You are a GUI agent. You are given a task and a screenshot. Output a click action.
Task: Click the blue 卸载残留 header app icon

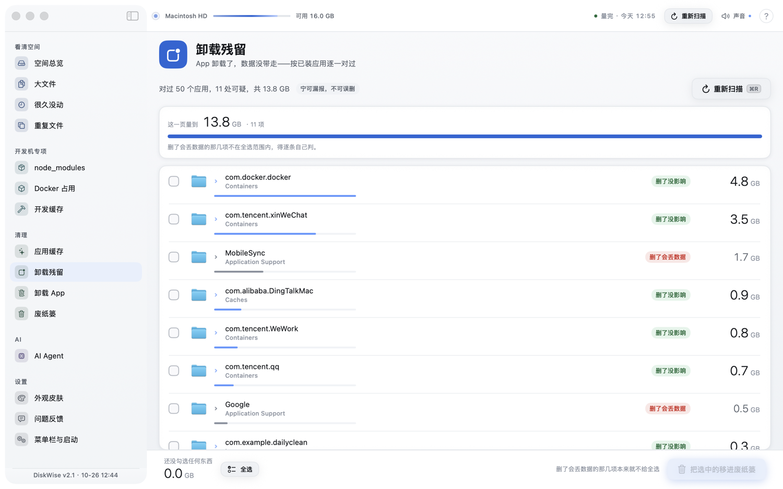(173, 54)
